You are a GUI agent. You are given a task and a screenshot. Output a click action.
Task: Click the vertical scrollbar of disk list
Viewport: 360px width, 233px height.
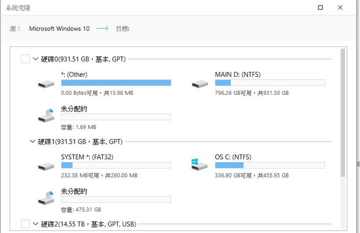[343, 113]
